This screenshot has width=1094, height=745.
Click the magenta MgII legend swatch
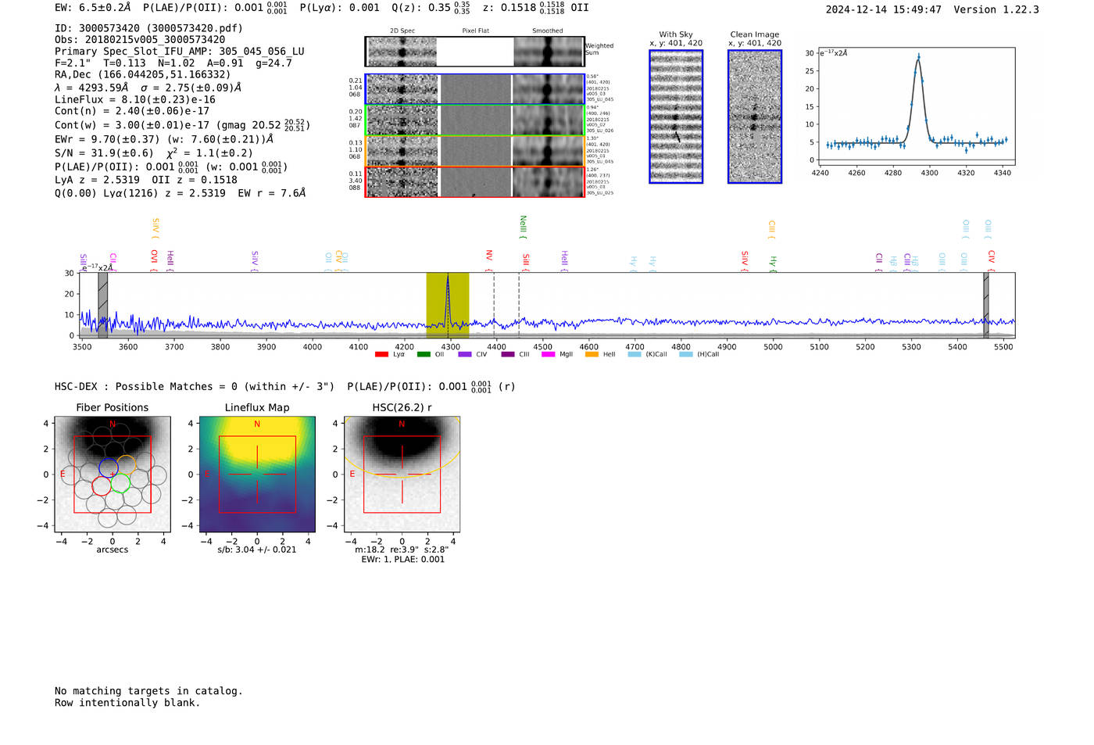click(x=549, y=355)
